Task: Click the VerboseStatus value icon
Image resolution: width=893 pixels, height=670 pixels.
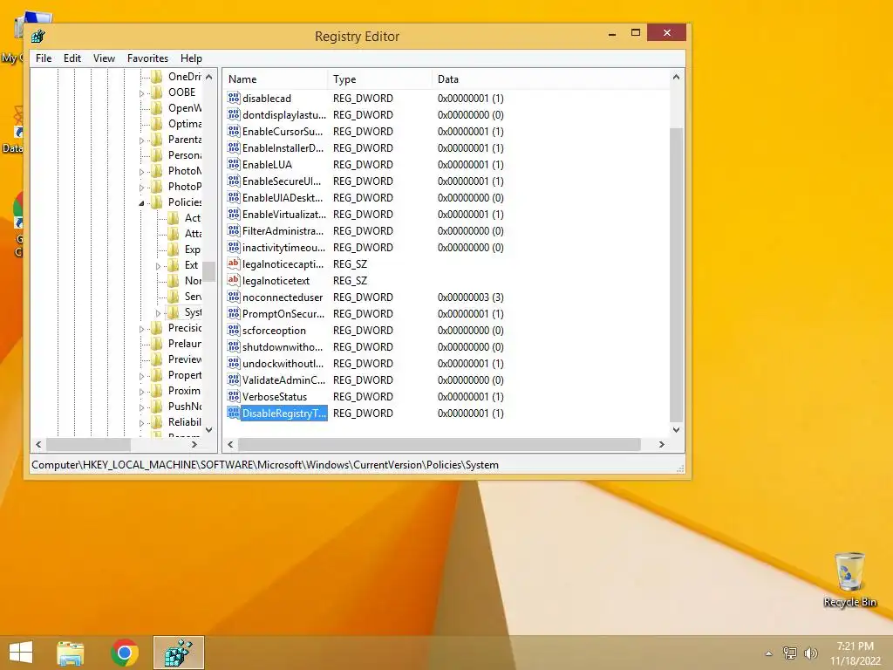Action: (x=234, y=395)
